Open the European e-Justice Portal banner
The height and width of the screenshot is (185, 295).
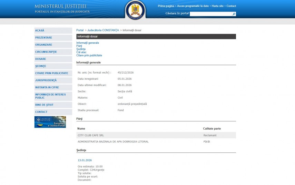50,122
